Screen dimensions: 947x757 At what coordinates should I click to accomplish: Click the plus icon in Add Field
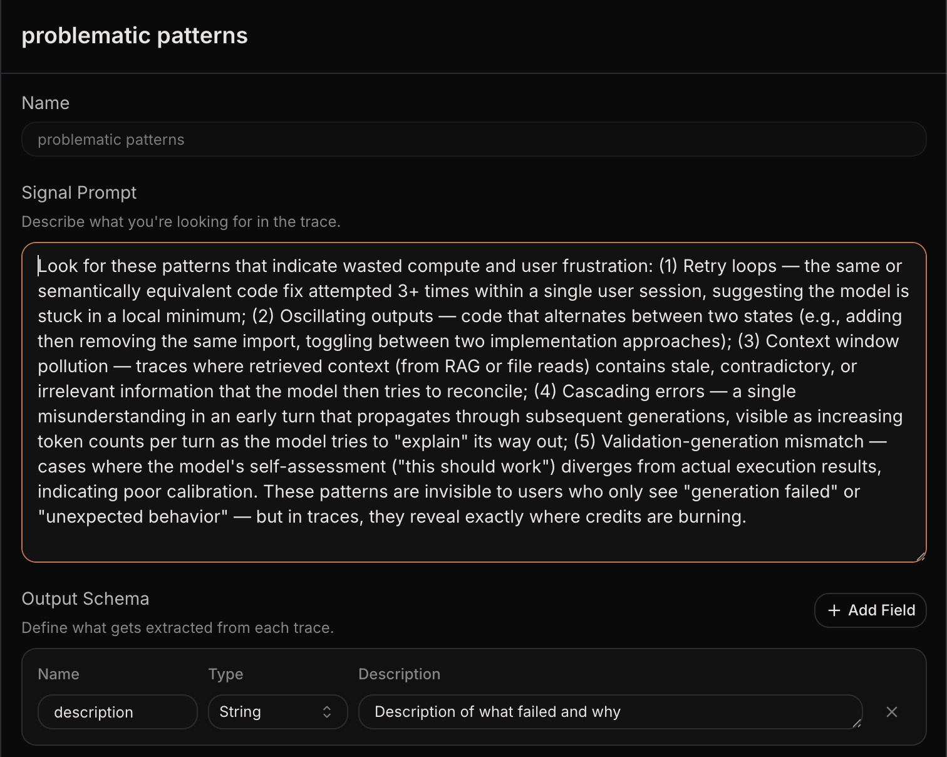[x=834, y=610]
